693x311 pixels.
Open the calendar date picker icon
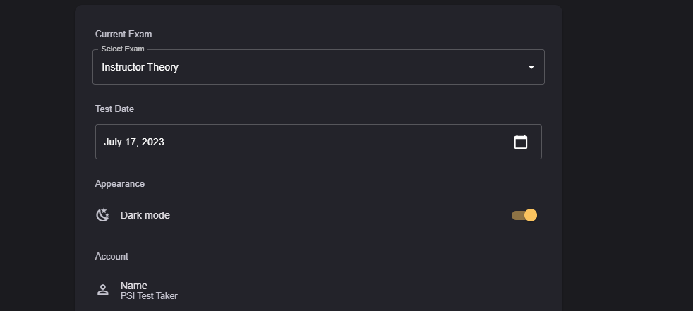pyautogui.click(x=521, y=142)
